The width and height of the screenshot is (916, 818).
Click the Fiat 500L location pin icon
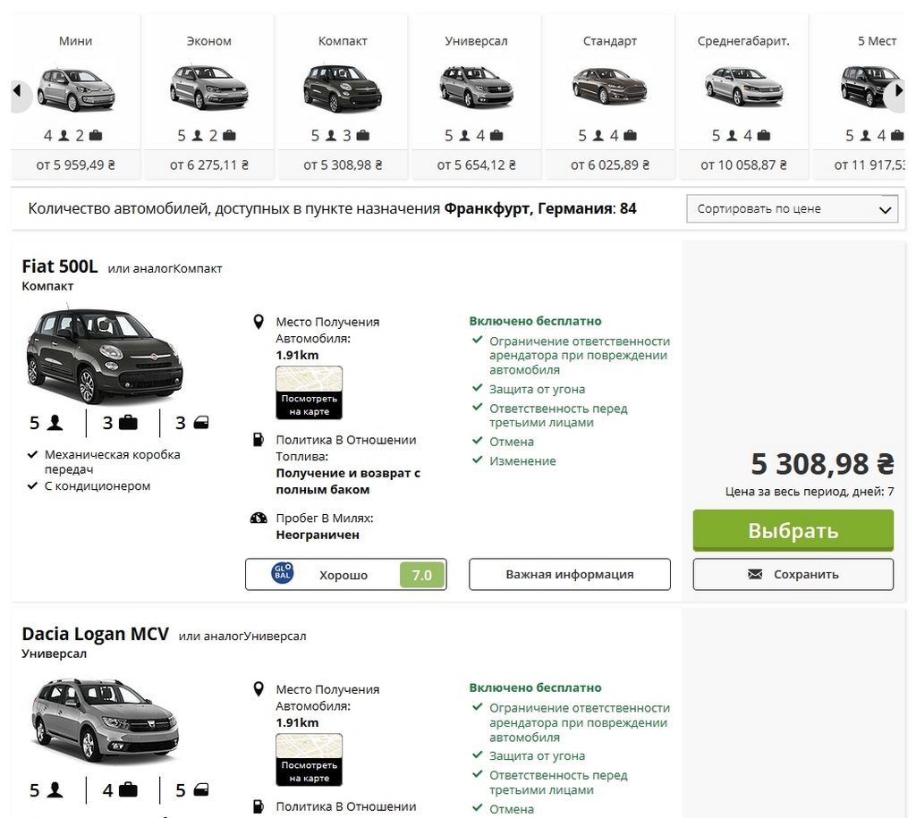pos(259,323)
